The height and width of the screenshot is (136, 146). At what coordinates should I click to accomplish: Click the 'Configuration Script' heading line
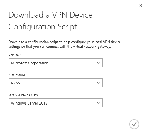(x=43, y=27)
